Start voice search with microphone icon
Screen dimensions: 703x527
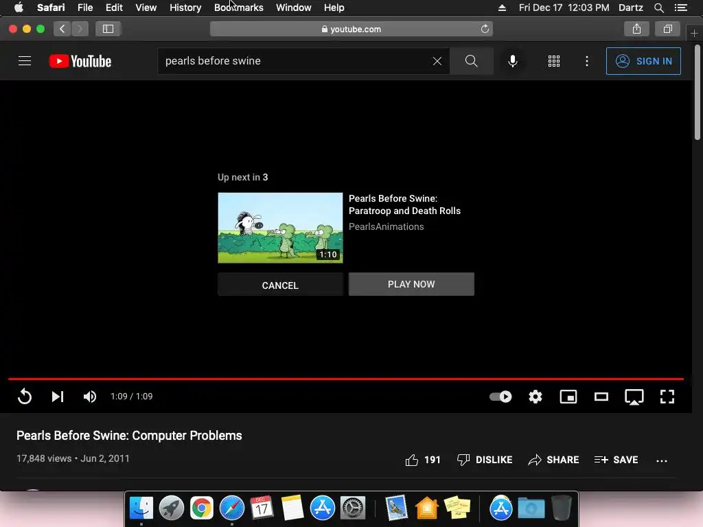point(512,61)
